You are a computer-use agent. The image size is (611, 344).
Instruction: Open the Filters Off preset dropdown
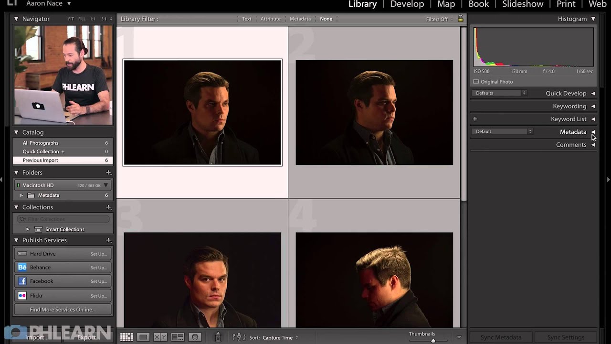[439, 19]
